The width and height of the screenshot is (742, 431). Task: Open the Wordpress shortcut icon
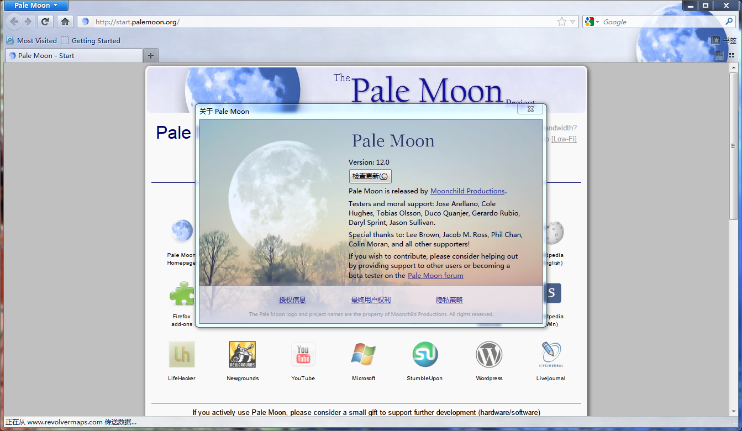[489, 354]
